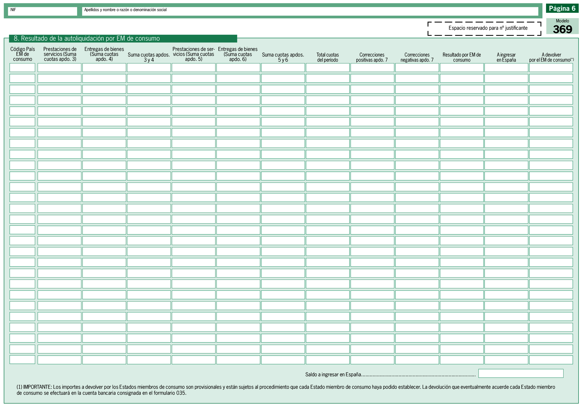Click the Modelo 369 label
The height and width of the screenshot is (407, 581).
click(562, 26)
